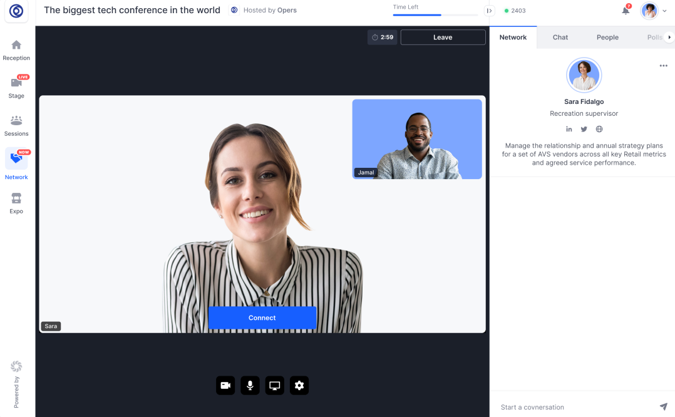Toggle screen sharing
This screenshot has height=417, width=675.
point(274,385)
